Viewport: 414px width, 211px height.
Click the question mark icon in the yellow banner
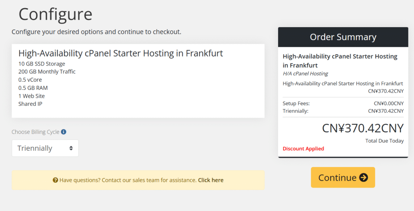click(55, 180)
